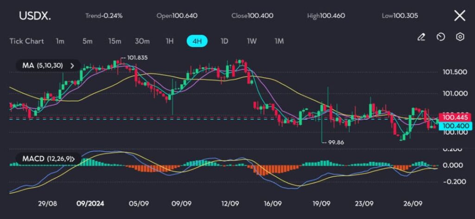Click the circular clock icon beside the pencil
Screen dimensions: 475x219
[441, 37]
